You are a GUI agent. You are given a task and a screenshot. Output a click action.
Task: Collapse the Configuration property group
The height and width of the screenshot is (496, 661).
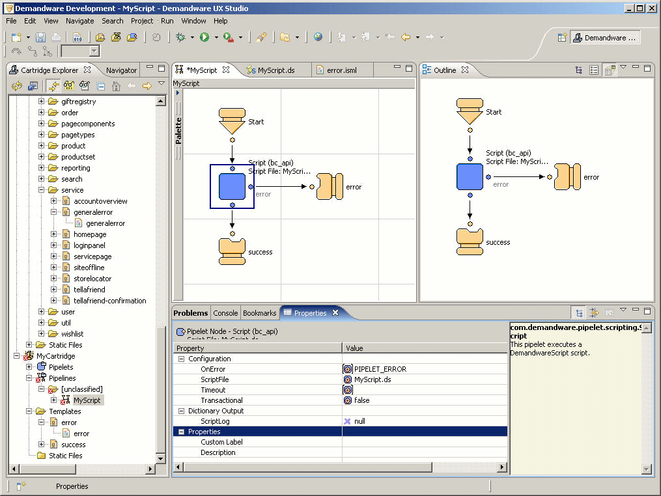coord(181,359)
